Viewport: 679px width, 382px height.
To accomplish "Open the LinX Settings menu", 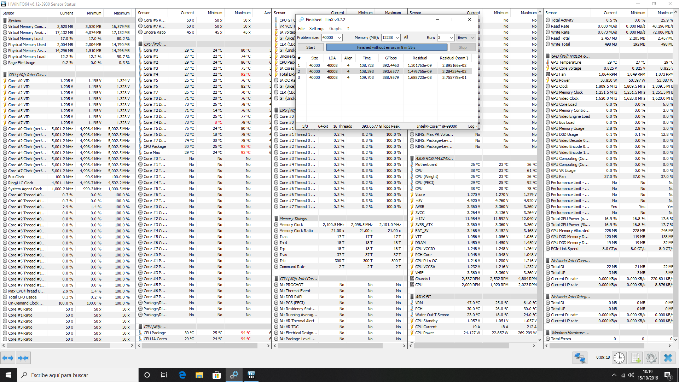I will pyautogui.click(x=317, y=29).
